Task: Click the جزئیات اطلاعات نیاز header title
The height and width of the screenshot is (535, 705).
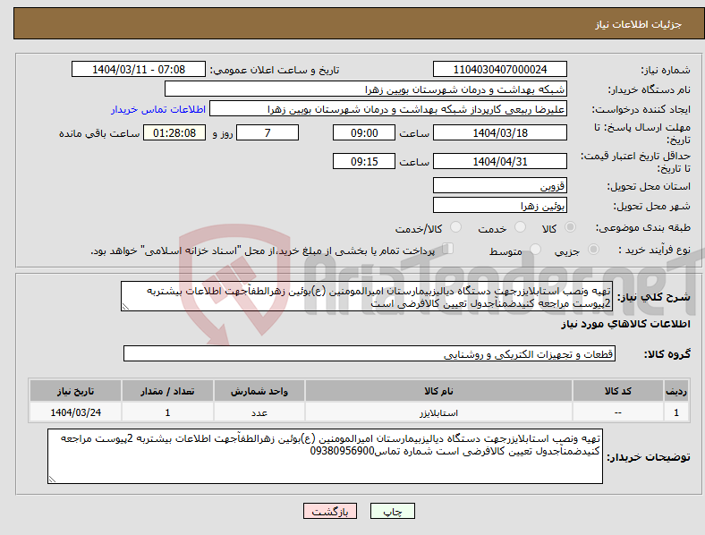Action: pyautogui.click(x=638, y=24)
